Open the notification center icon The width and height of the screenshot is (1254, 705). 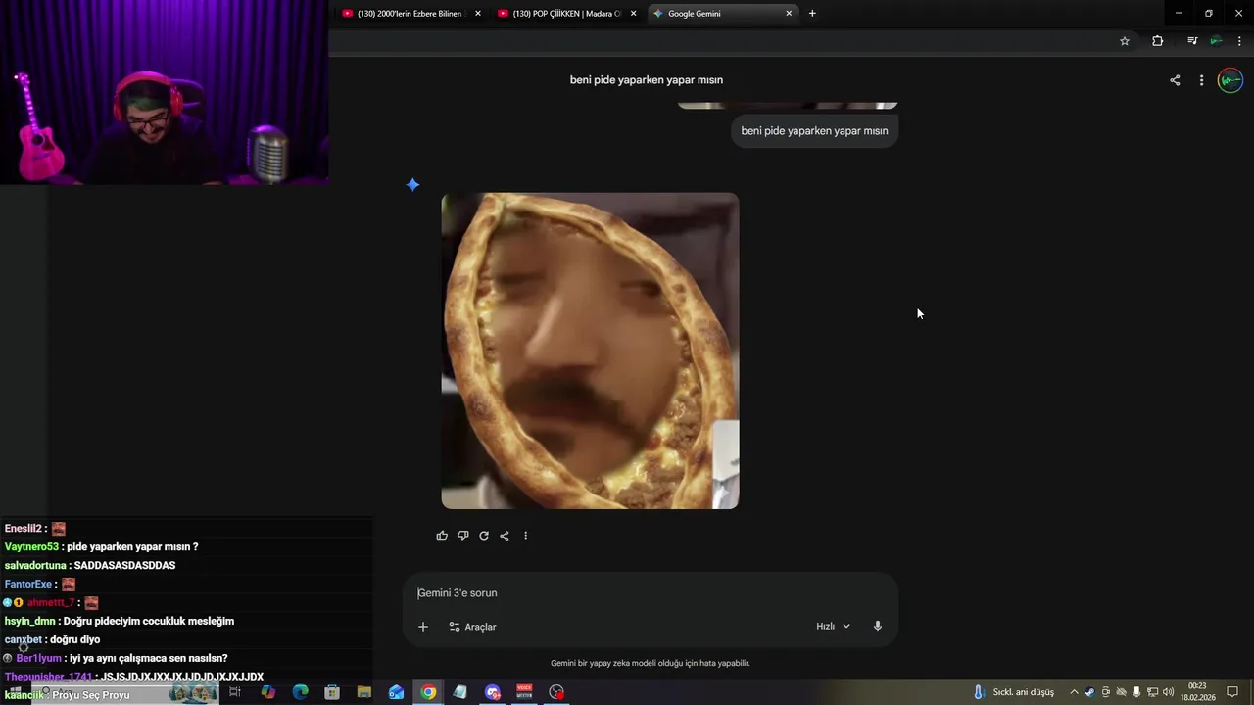1232,692
